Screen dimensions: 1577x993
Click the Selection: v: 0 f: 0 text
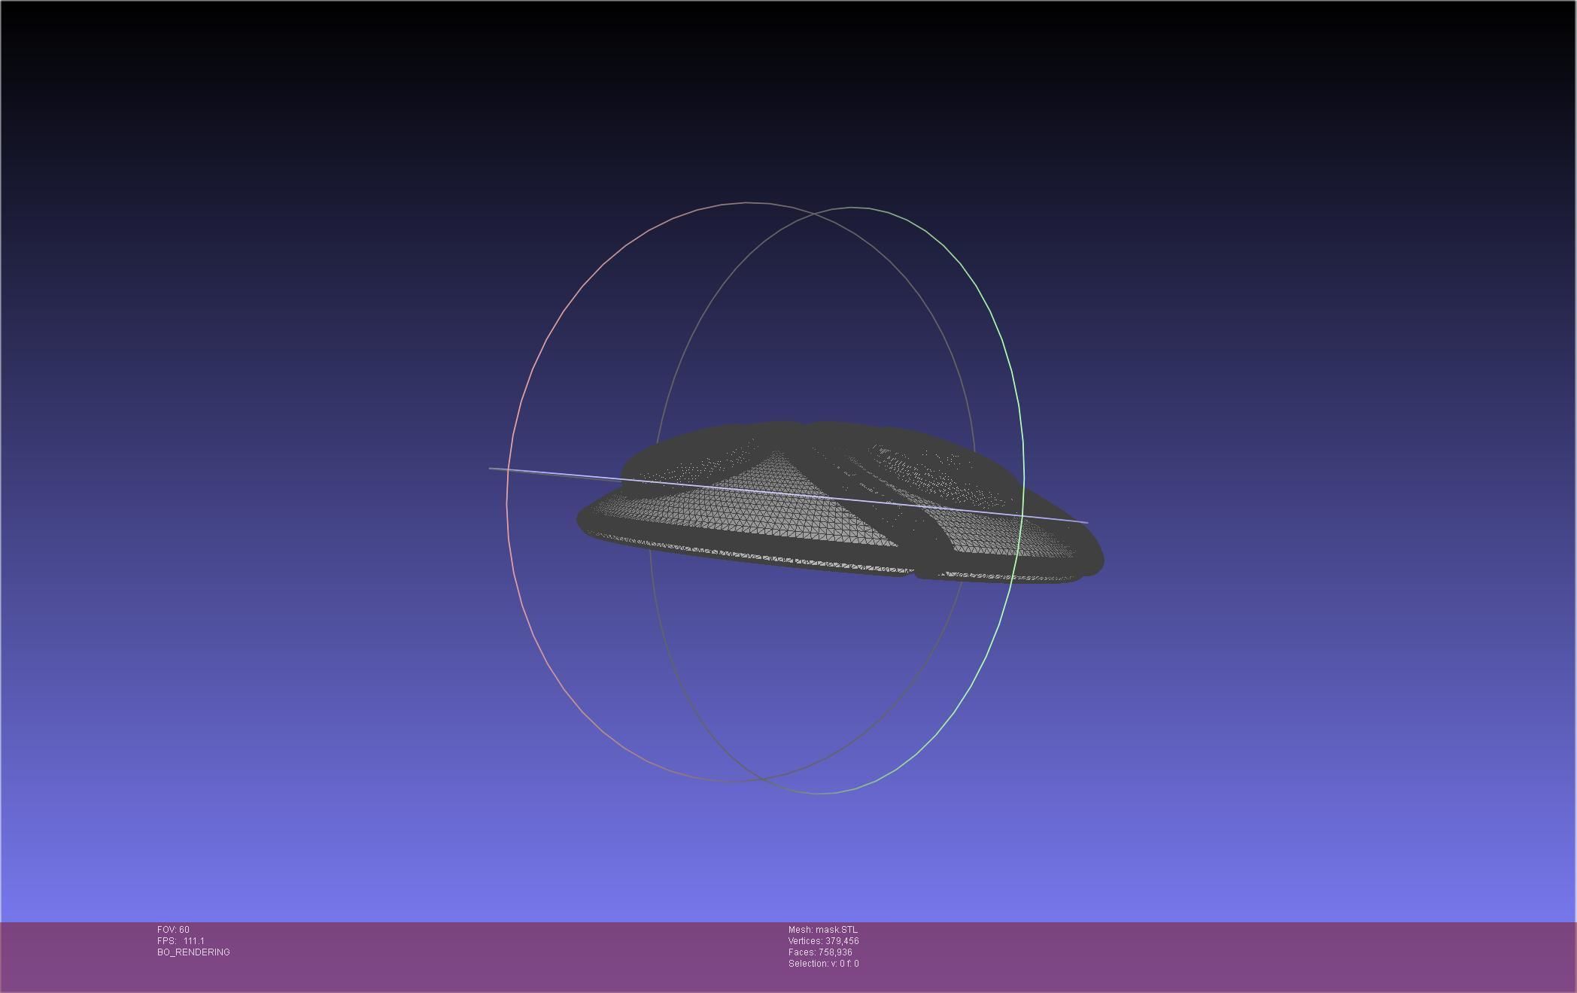pyautogui.click(x=823, y=964)
